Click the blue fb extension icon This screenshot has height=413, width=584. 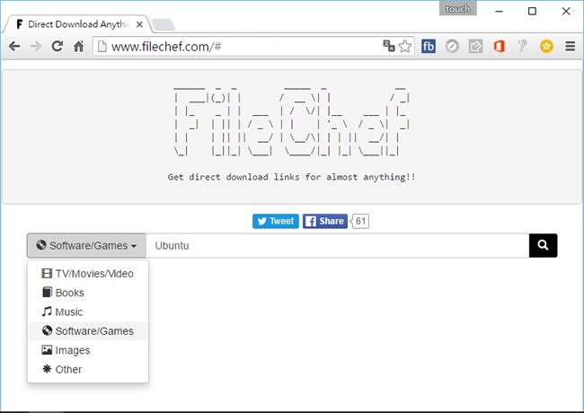coord(429,47)
